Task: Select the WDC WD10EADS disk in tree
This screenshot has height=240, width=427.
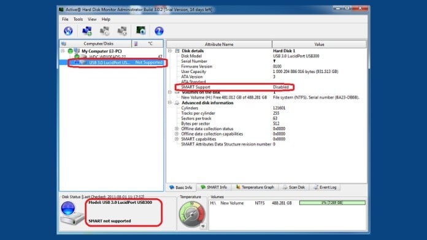Action: (x=107, y=56)
